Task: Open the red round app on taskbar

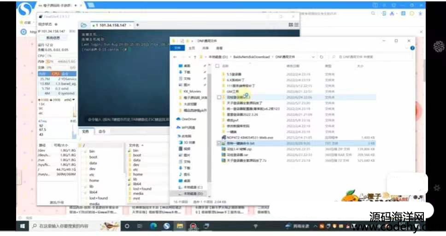Action: [194, 226]
